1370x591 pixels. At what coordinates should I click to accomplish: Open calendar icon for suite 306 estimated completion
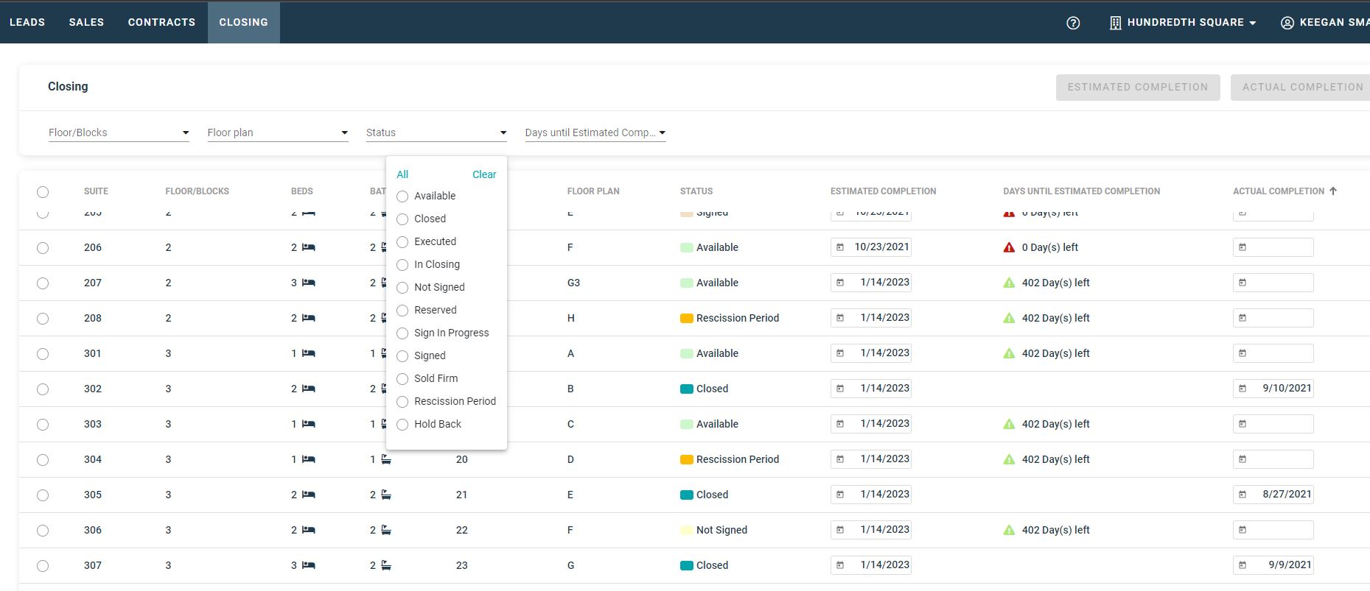840,530
